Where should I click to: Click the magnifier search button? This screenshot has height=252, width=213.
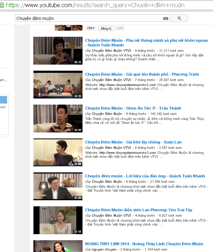coord(179,18)
